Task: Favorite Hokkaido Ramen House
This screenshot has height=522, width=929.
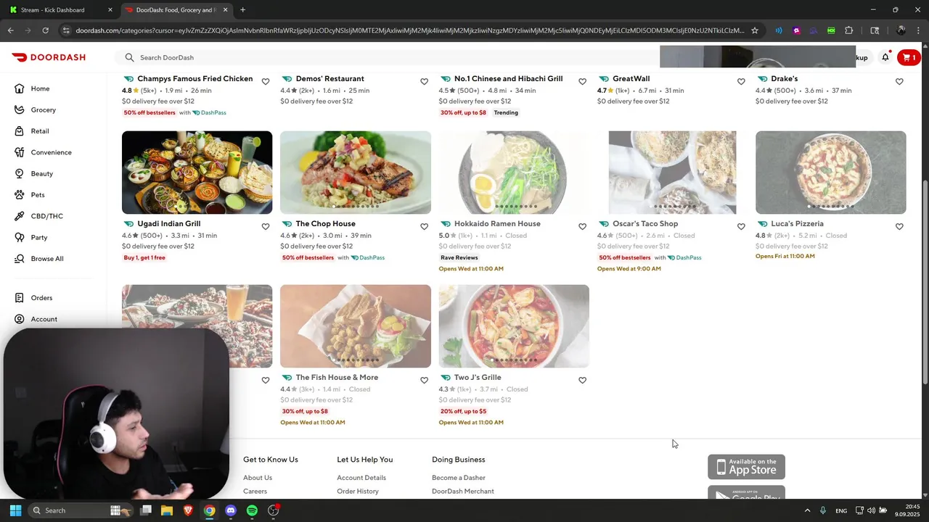Action: click(x=582, y=227)
